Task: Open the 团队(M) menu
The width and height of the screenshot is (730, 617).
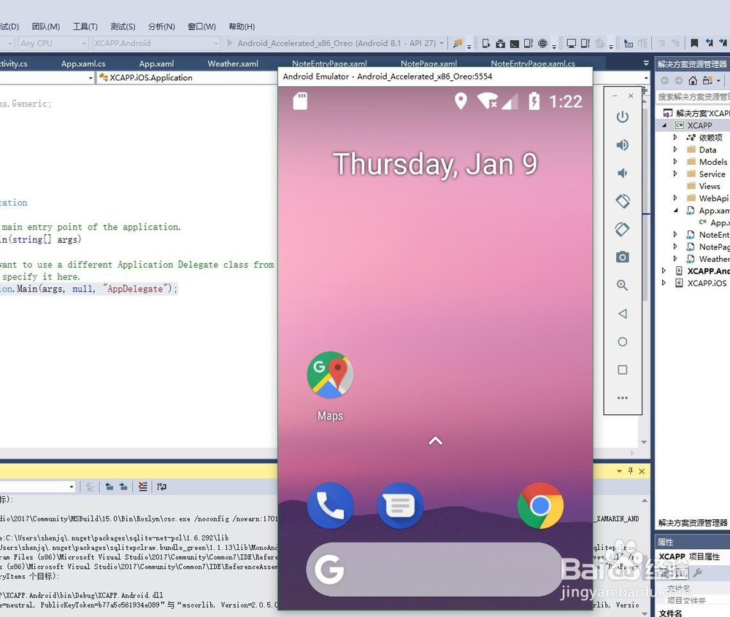Action: 45,26
